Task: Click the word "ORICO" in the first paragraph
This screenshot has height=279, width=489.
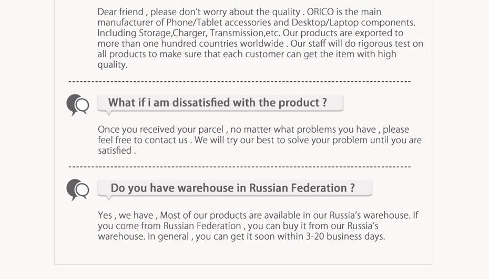Action: click(321, 12)
